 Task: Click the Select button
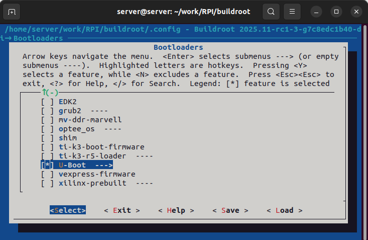[x=68, y=210]
